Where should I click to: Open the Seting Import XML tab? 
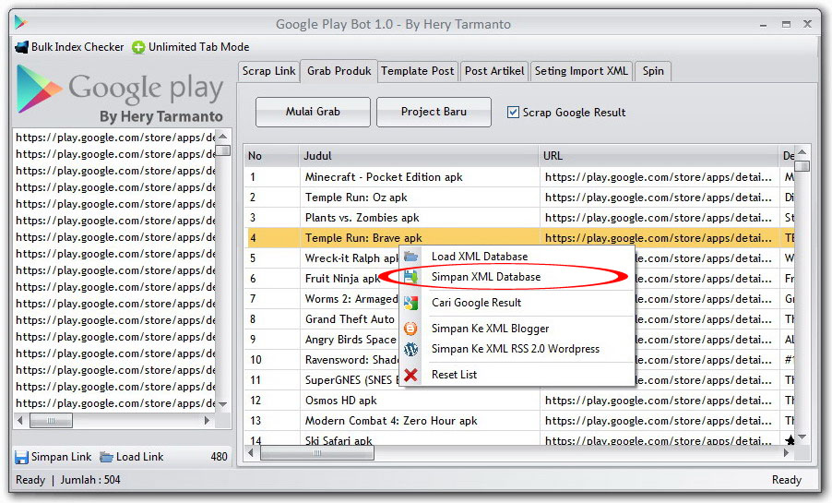pos(581,71)
